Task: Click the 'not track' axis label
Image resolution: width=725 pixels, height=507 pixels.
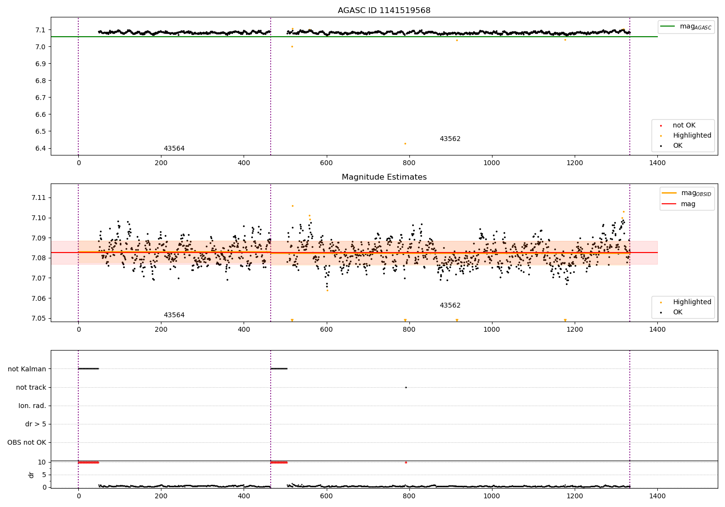Action: pyautogui.click(x=31, y=387)
